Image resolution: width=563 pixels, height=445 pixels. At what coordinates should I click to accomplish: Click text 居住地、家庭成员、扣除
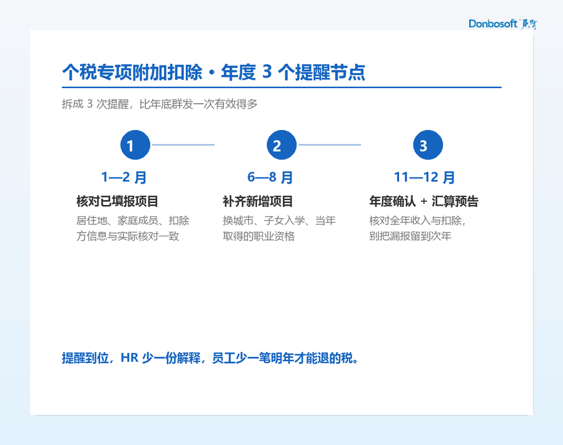point(133,221)
